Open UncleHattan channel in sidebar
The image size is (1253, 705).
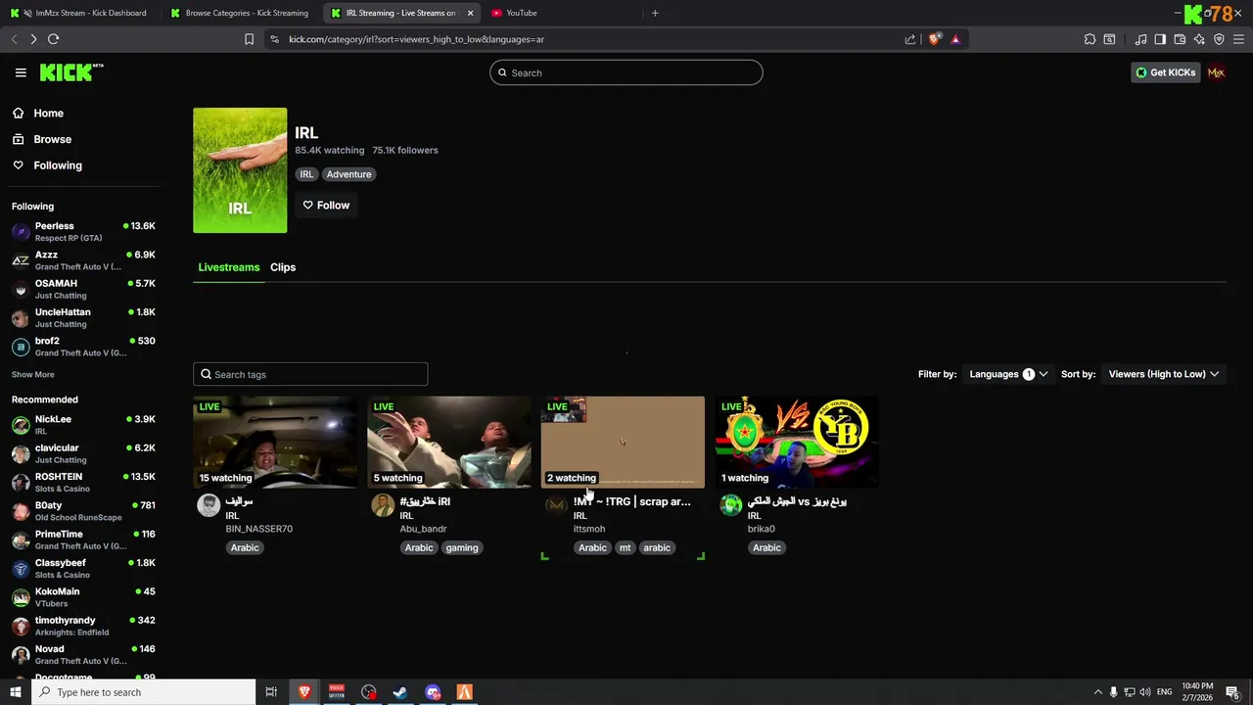[x=83, y=317]
